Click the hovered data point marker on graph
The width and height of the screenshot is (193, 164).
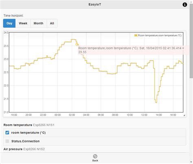(77, 44)
